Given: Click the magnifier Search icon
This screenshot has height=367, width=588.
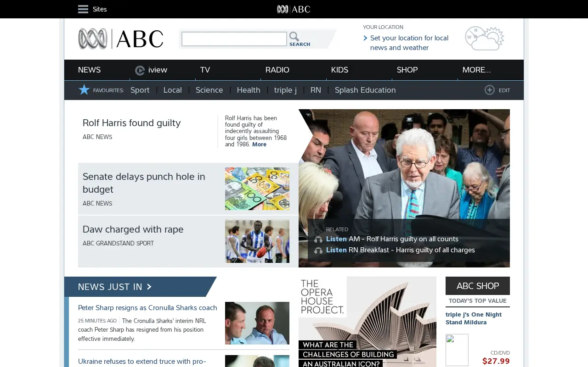Looking at the screenshot, I should point(294,36).
